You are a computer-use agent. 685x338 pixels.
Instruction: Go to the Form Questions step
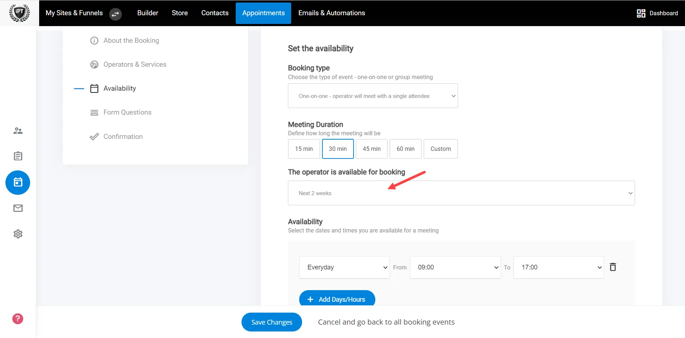pos(127,112)
